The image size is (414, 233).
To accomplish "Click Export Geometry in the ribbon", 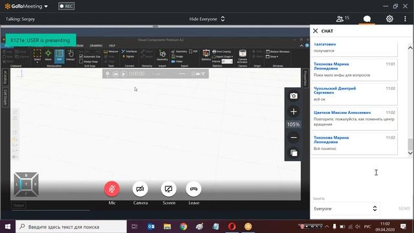I will click(x=179, y=52).
